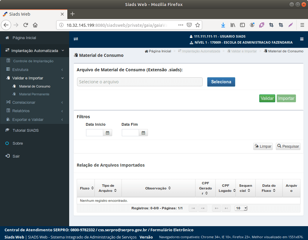Open Firefox account avatar icon

[252, 25]
